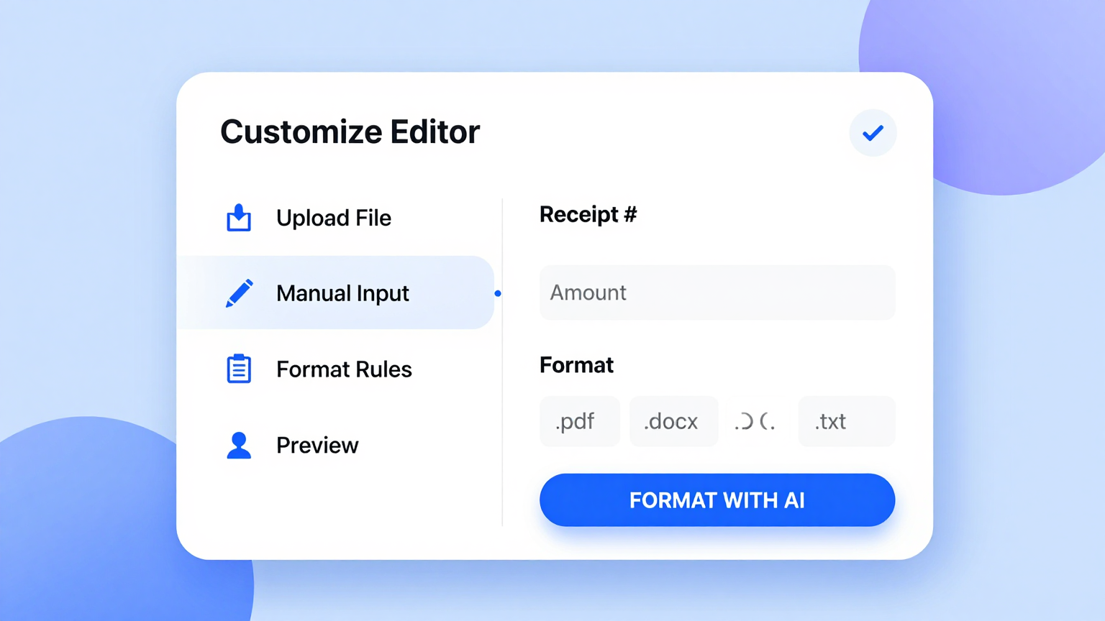1105x621 pixels.
Task: Select Format Rules in the sidebar
Action: 344,369
